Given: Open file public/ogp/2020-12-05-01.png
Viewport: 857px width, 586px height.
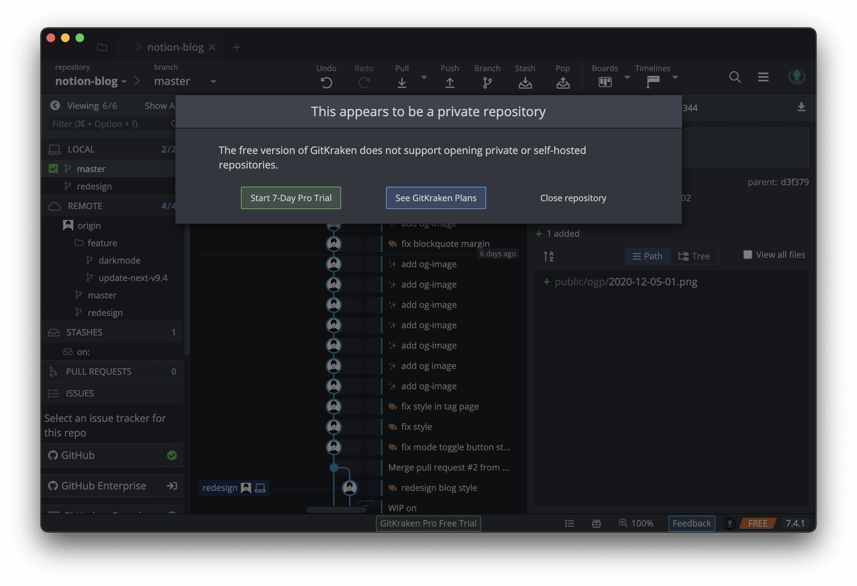Looking at the screenshot, I should [x=626, y=282].
